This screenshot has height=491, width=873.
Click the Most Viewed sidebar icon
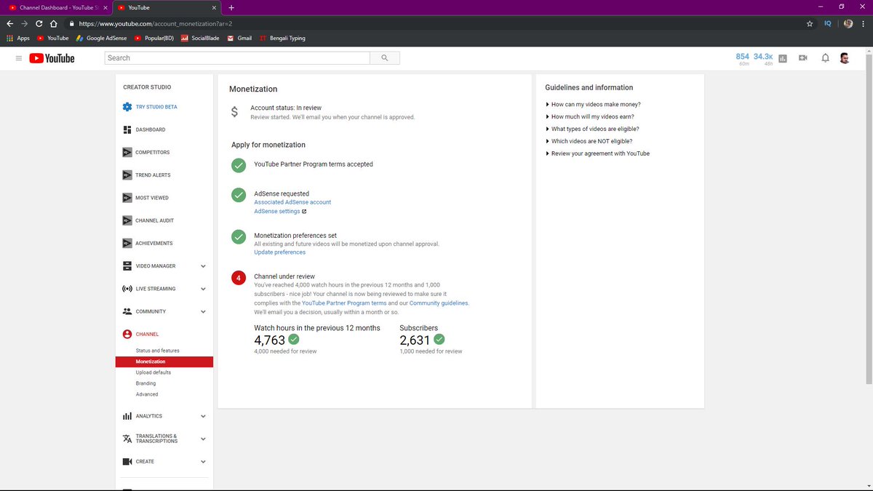(x=127, y=198)
